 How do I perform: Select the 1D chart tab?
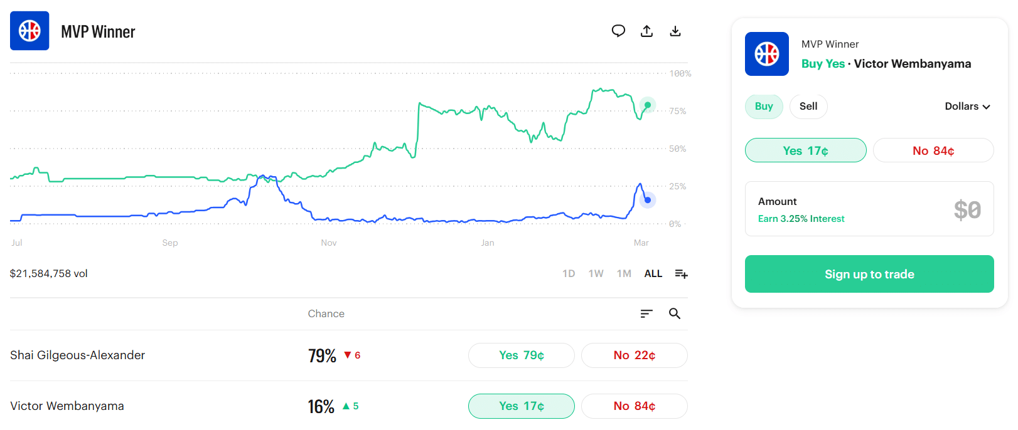tap(569, 273)
